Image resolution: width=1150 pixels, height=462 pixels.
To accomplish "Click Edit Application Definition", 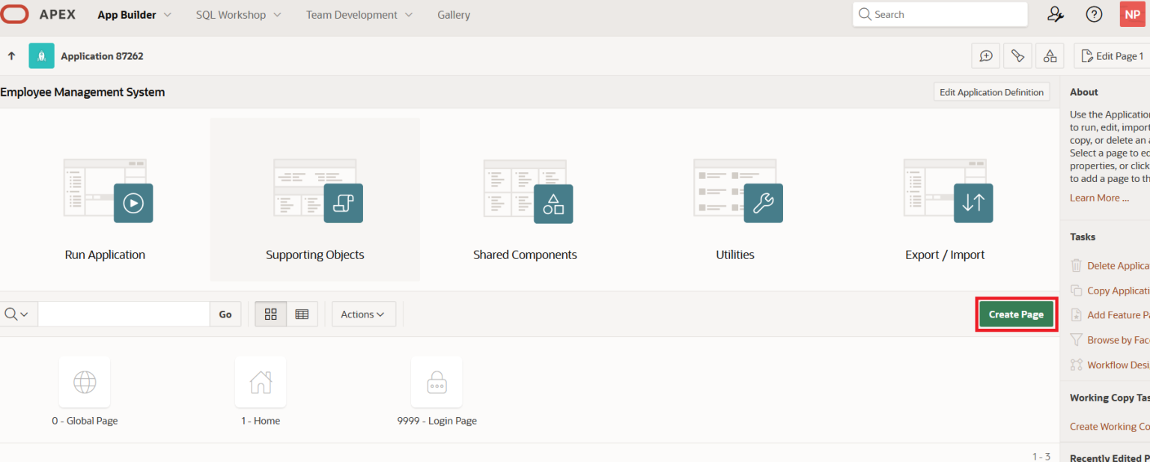I will click(991, 91).
